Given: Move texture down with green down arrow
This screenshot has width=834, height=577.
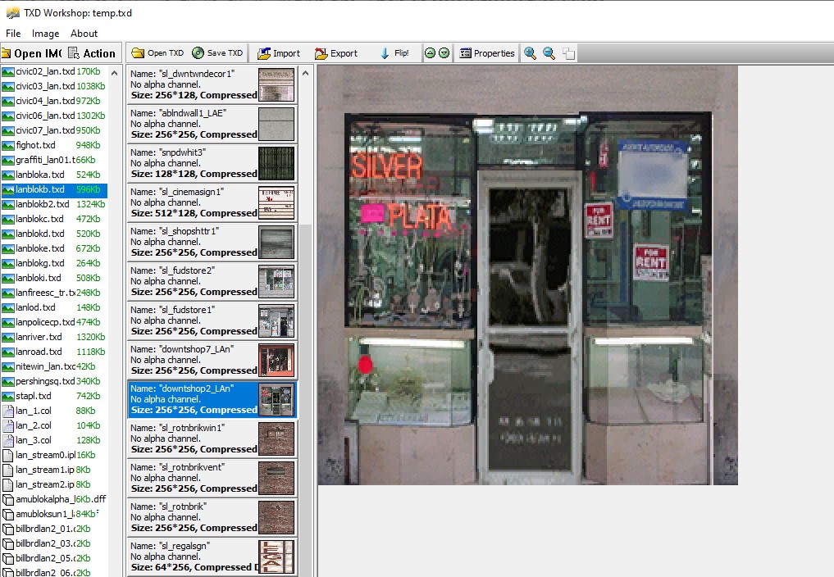Looking at the screenshot, I should coord(444,53).
